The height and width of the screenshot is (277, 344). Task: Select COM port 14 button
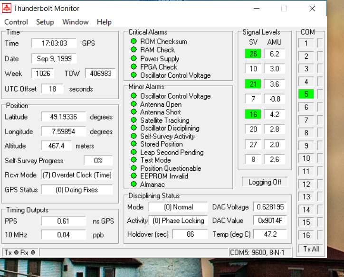306,210
